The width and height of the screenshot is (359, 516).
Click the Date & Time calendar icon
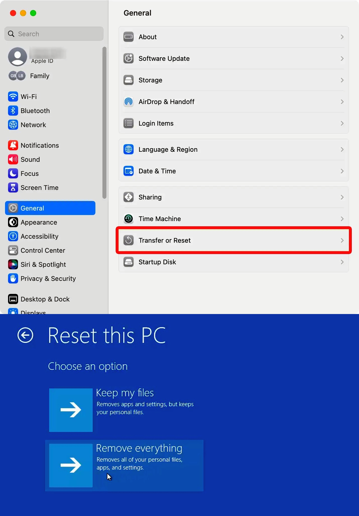[129, 171]
